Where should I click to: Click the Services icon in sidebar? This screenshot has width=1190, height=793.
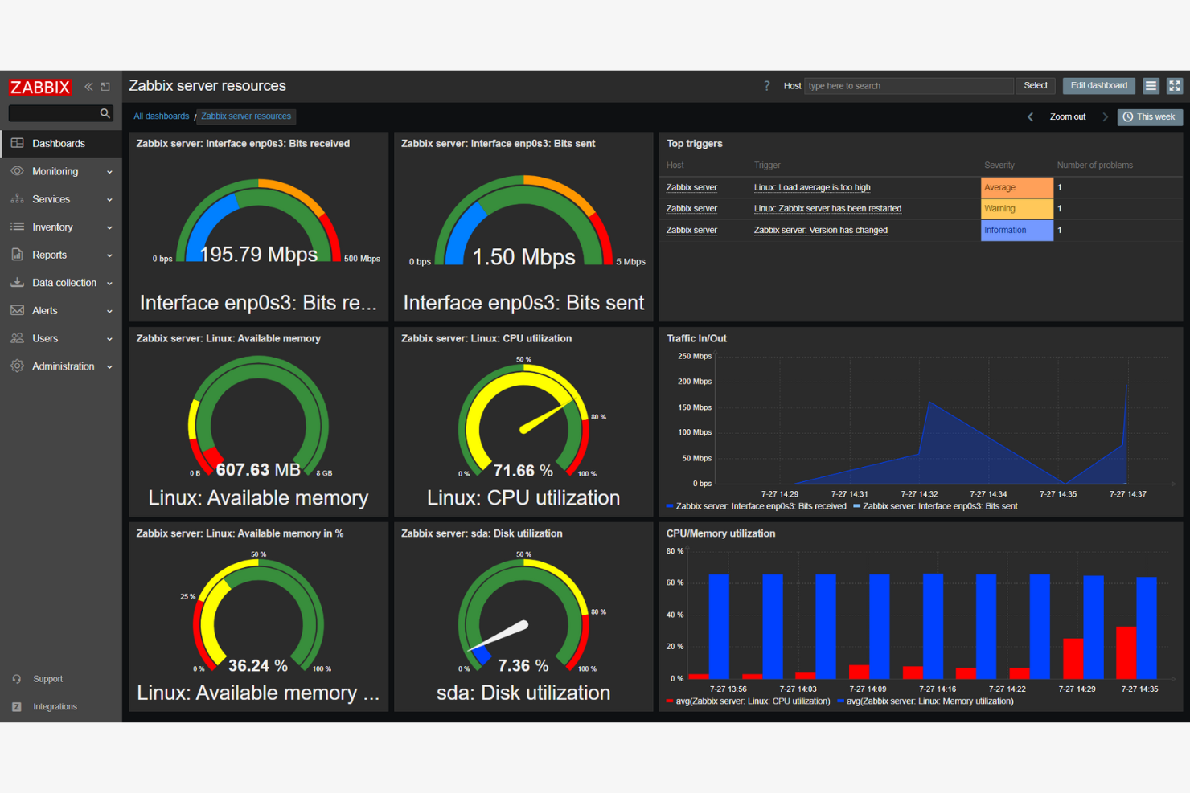[x=17, y=199]
